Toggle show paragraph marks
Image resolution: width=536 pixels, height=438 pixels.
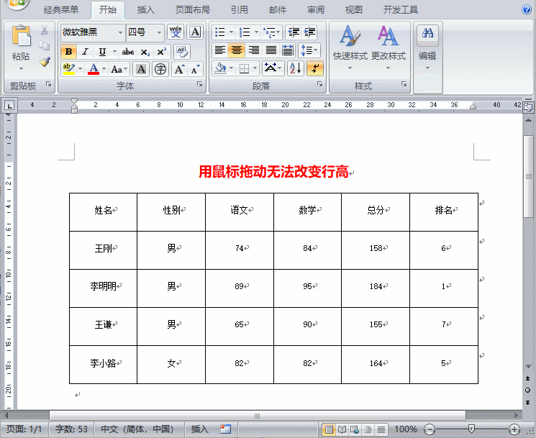pyautogui.click(x=315, y=68)
